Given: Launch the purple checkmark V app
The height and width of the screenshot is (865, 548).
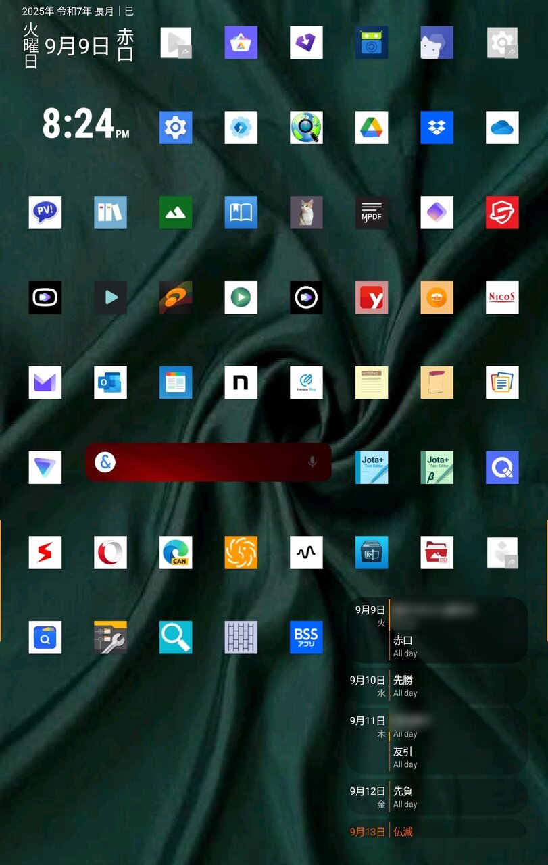Looking at the screenshot, I should click(x=306, y=43).
